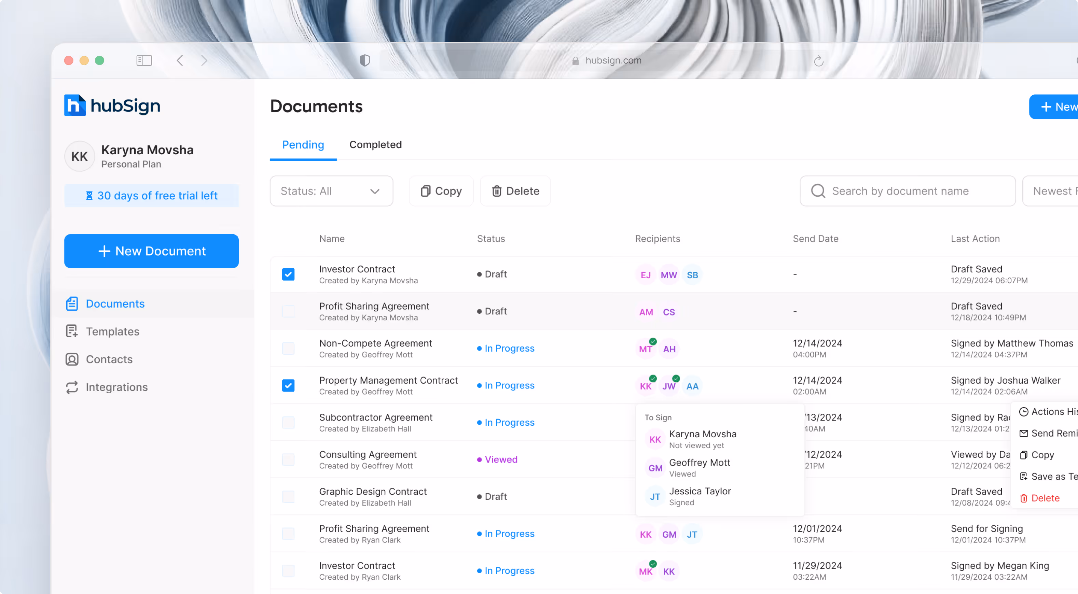Go back with the browser back arrow
This screenshot has height=594, width=1078.
(180, 61)
